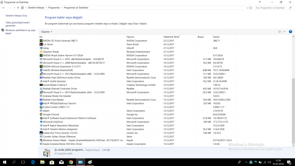Image resolution: width=295 pixels, height=166 pixels.
Task: Refresh the address bar location
Action: (251, 8)
